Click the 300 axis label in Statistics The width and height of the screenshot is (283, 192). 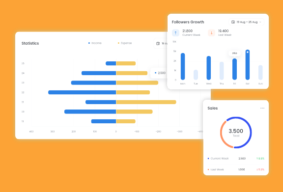tap(53, 132)
